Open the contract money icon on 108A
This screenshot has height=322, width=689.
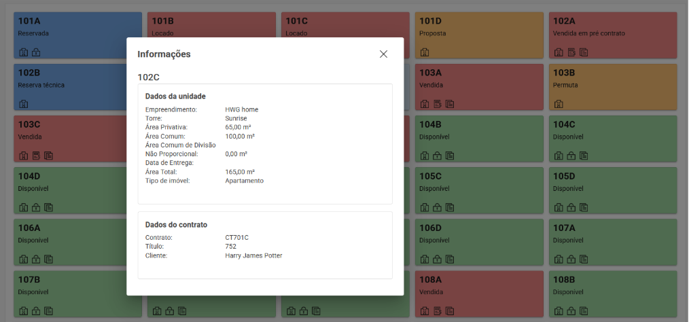point(437,311)
